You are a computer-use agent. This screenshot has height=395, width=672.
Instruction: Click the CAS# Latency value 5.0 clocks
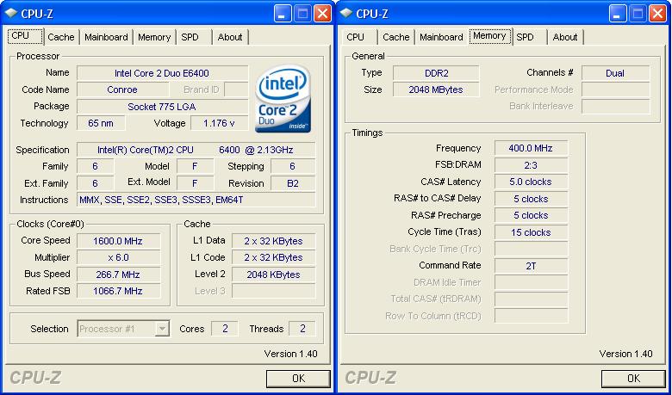pyautogui.click(x=531, y=182)
